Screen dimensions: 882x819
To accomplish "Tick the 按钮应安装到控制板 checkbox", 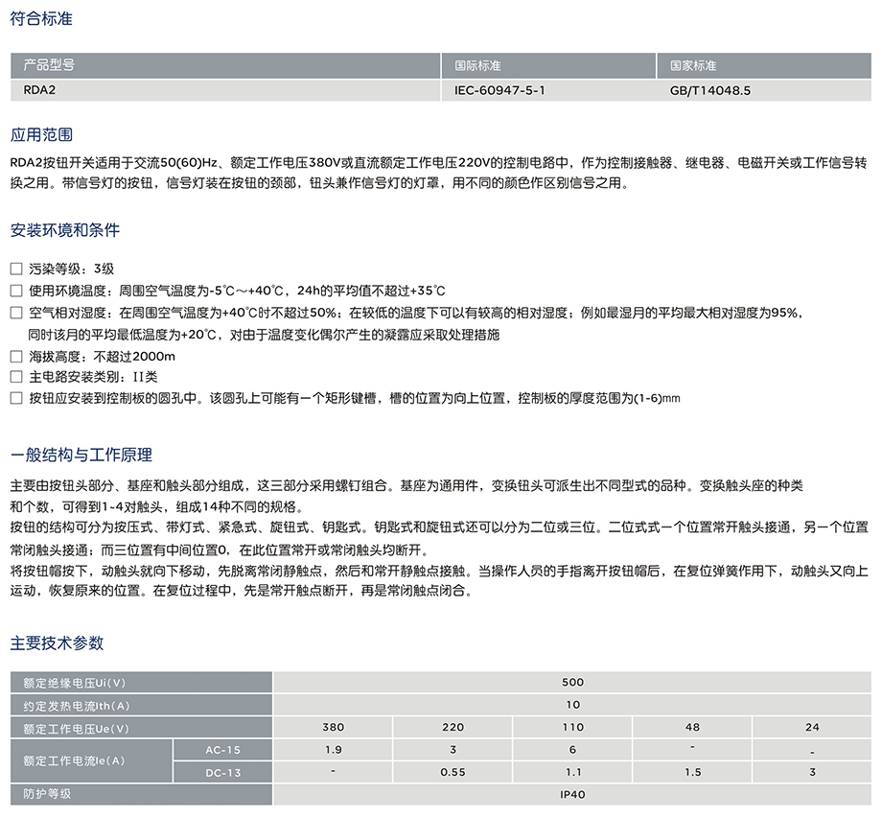I will [15, 398].
